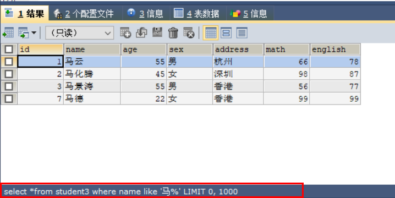
Task: Open the 5 信息 tab
Action: click(249, 13)
